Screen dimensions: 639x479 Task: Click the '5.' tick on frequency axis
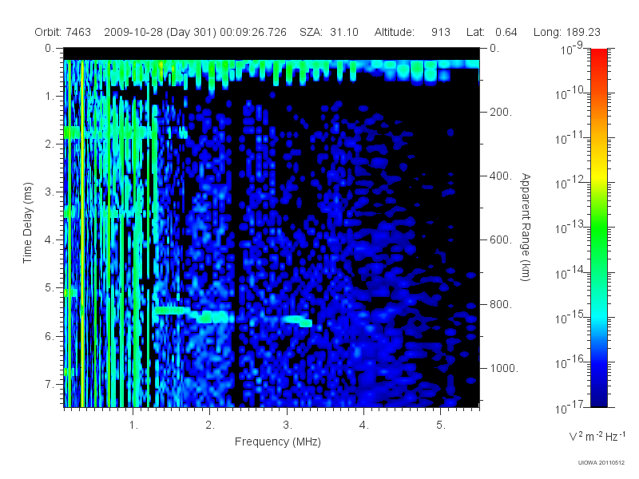[x=441, y=426]
